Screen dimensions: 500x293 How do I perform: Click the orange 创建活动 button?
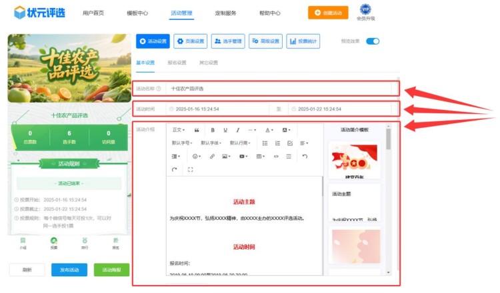(328, 13)
